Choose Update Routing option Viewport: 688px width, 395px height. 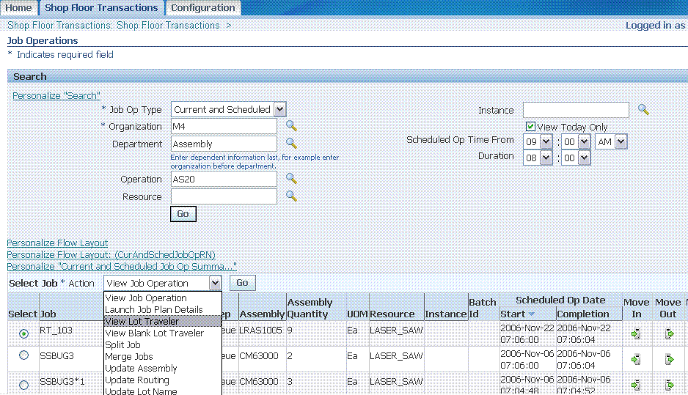tap(163, 380)
